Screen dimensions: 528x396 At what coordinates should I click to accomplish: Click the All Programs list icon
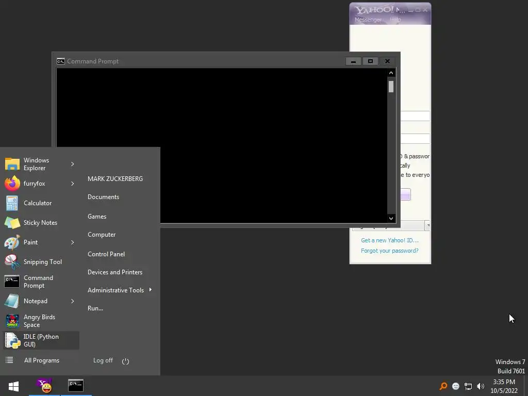pos(9,360)
